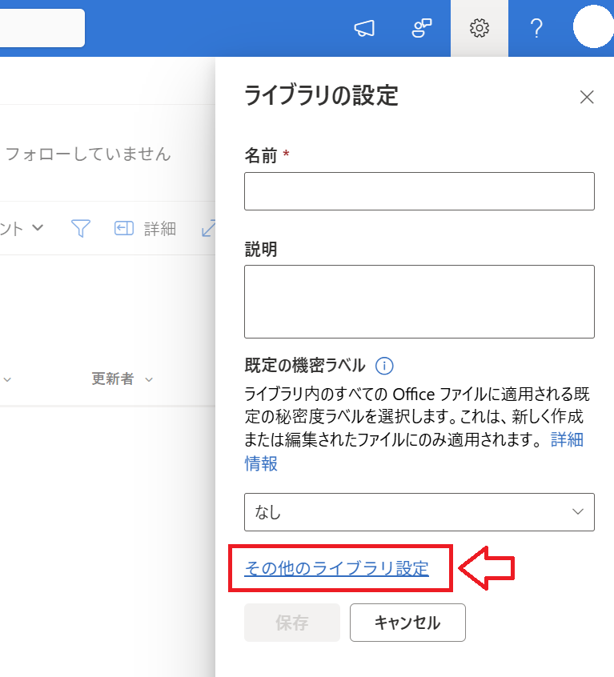
Task: Click the キャンセル button
Action: point(407,623)
